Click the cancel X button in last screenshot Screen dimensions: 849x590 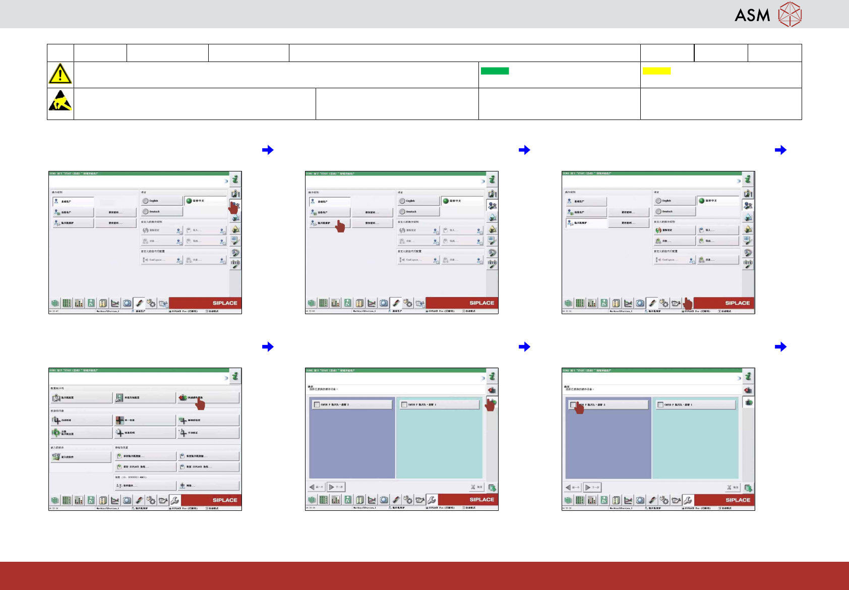click(732, 488)
